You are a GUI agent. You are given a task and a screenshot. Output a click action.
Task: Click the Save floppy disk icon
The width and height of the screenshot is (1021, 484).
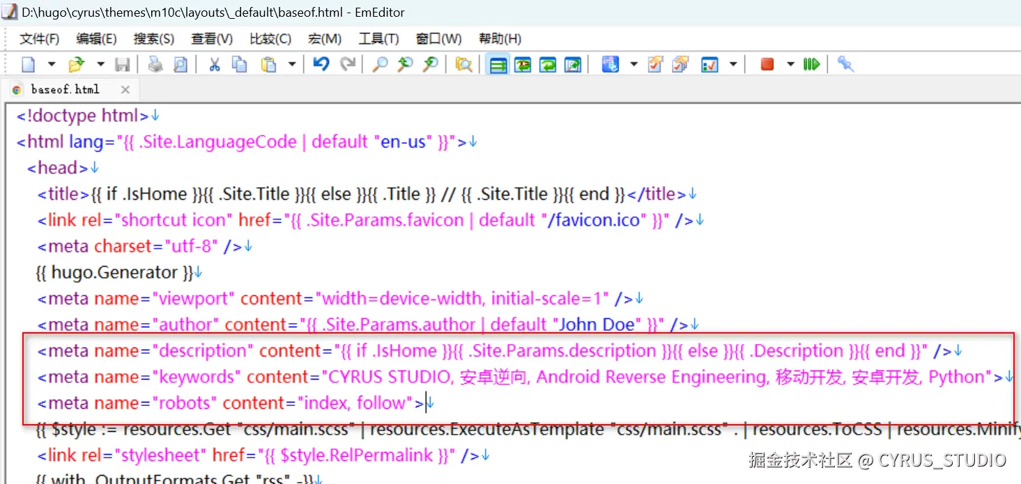click(x=123, y=65)
